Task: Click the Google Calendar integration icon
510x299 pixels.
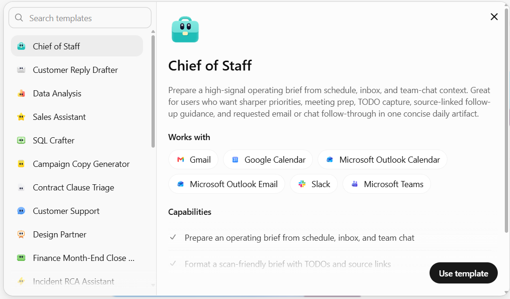Action: 235,159
